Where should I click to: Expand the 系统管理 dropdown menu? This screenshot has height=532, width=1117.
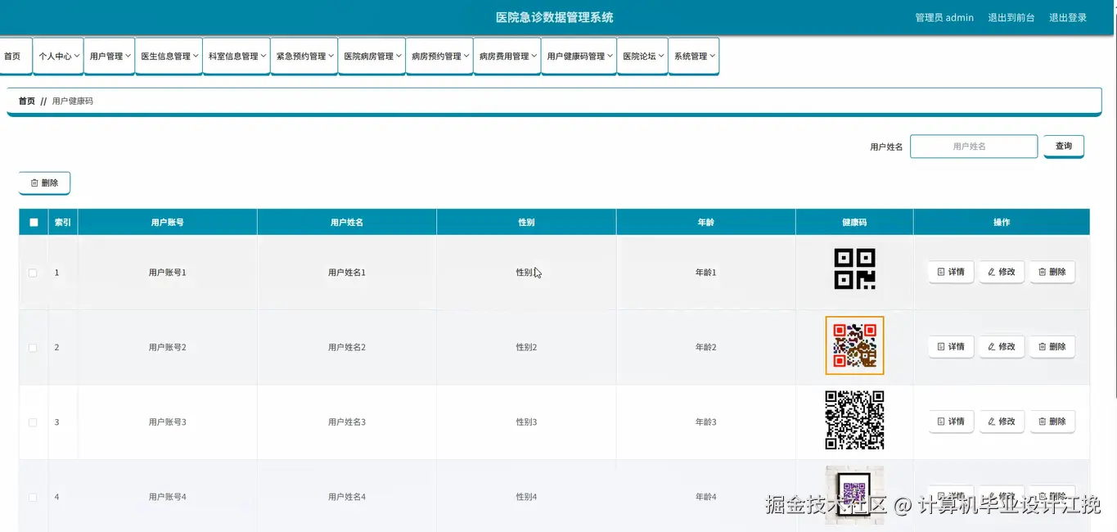point(694,56)
